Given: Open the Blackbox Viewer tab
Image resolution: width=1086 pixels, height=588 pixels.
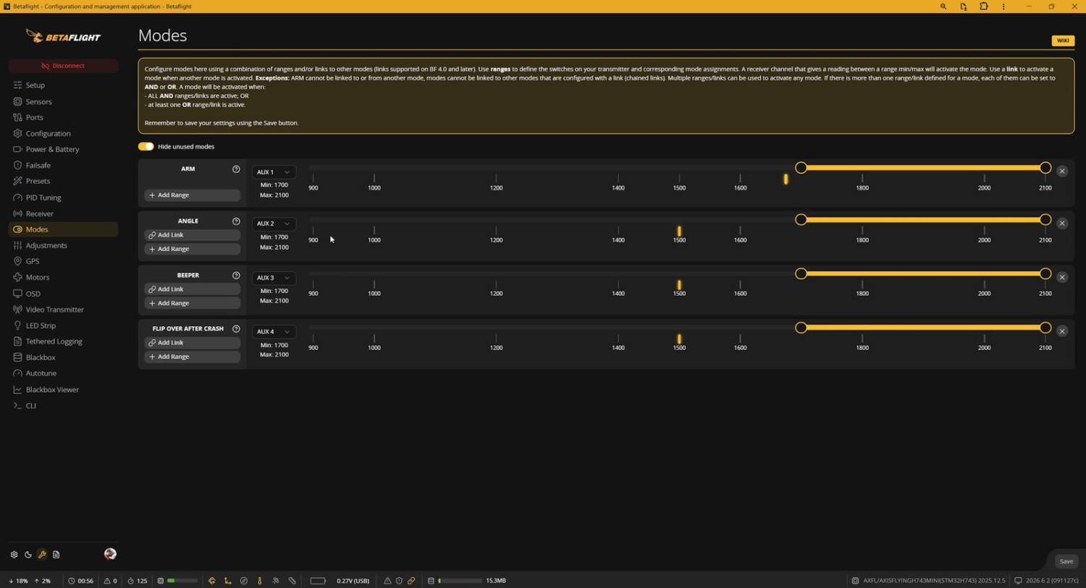Looking at the screenshot, I should [x=63, y=390].
